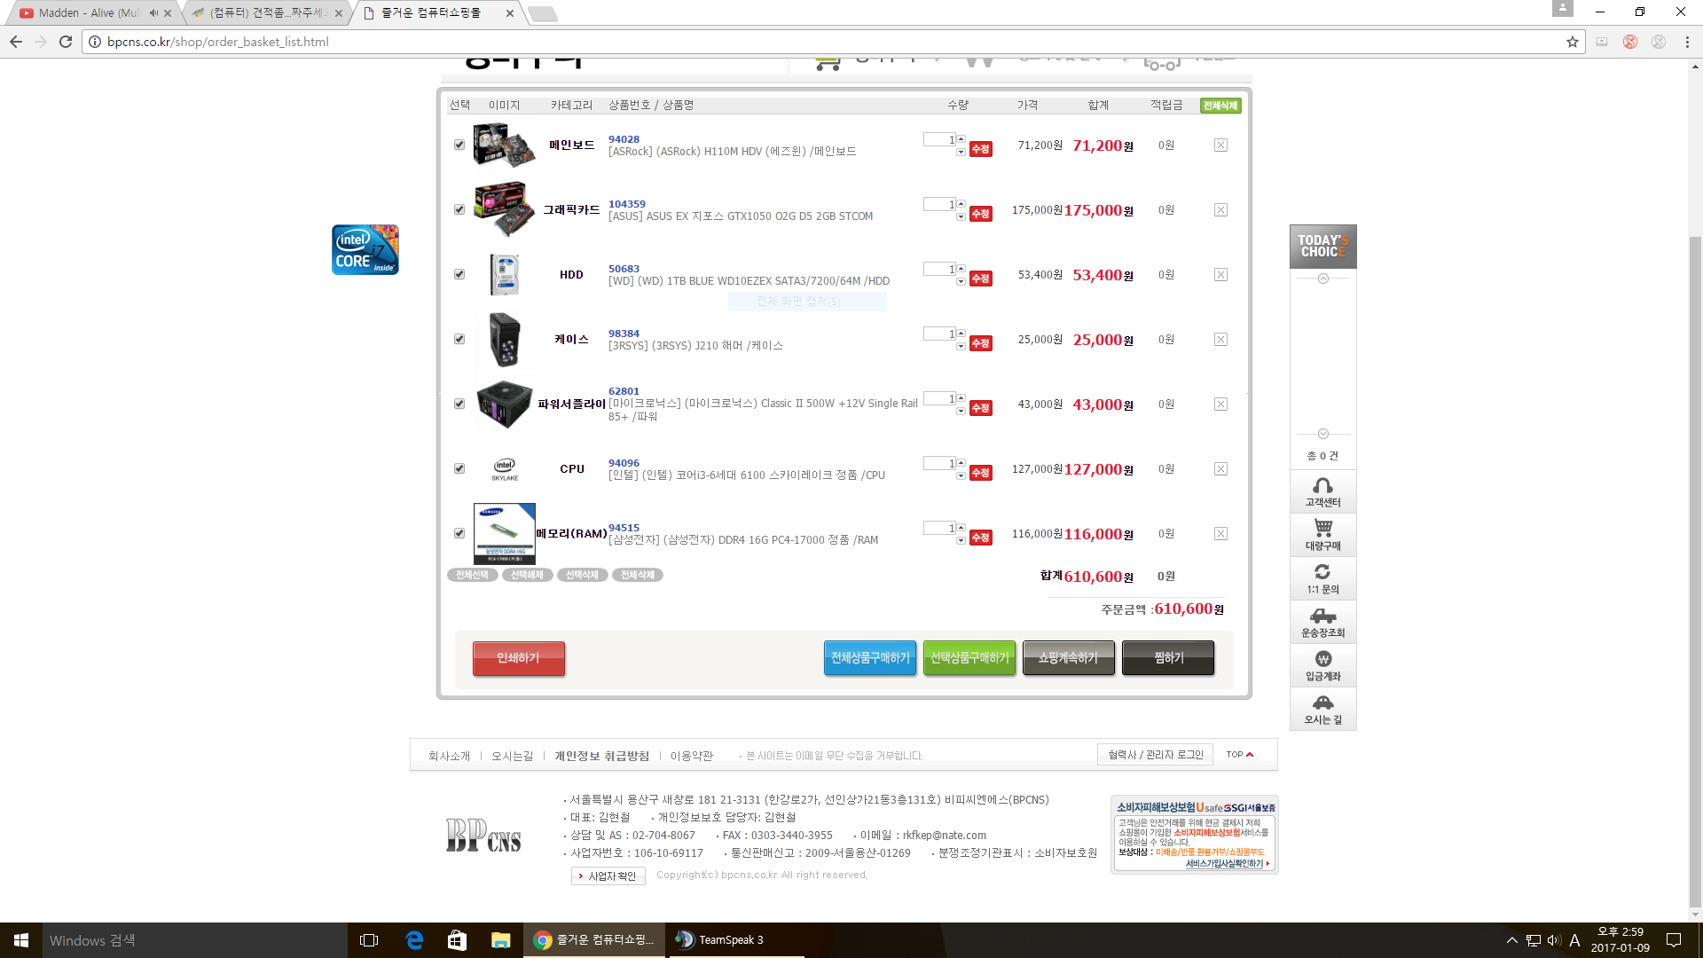Image resolution: width=1703 pixels, height=958 pixels.
Task: Click the 오시는 길 car icon
Action: point(1322,703)
